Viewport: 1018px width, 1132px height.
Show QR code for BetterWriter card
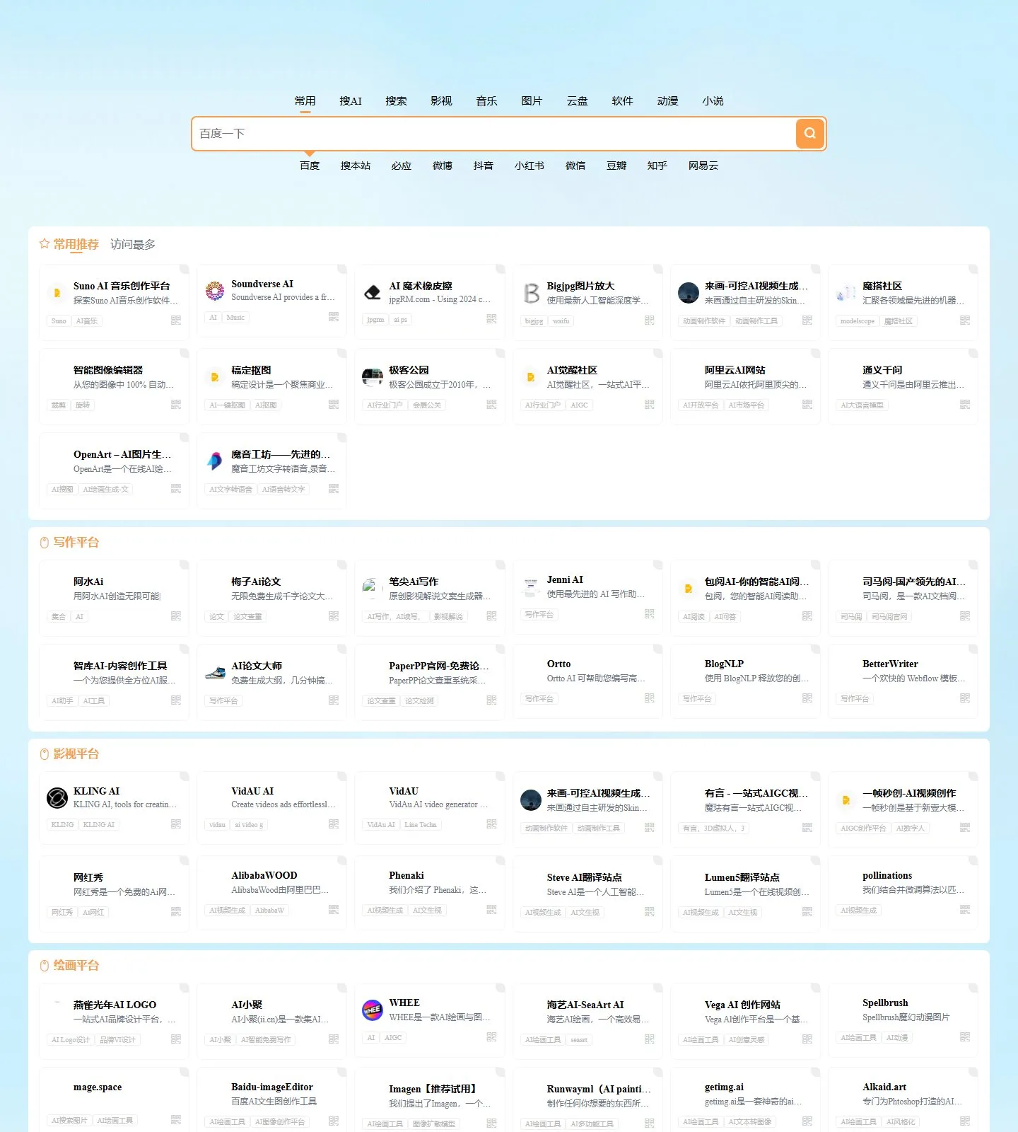965,698
